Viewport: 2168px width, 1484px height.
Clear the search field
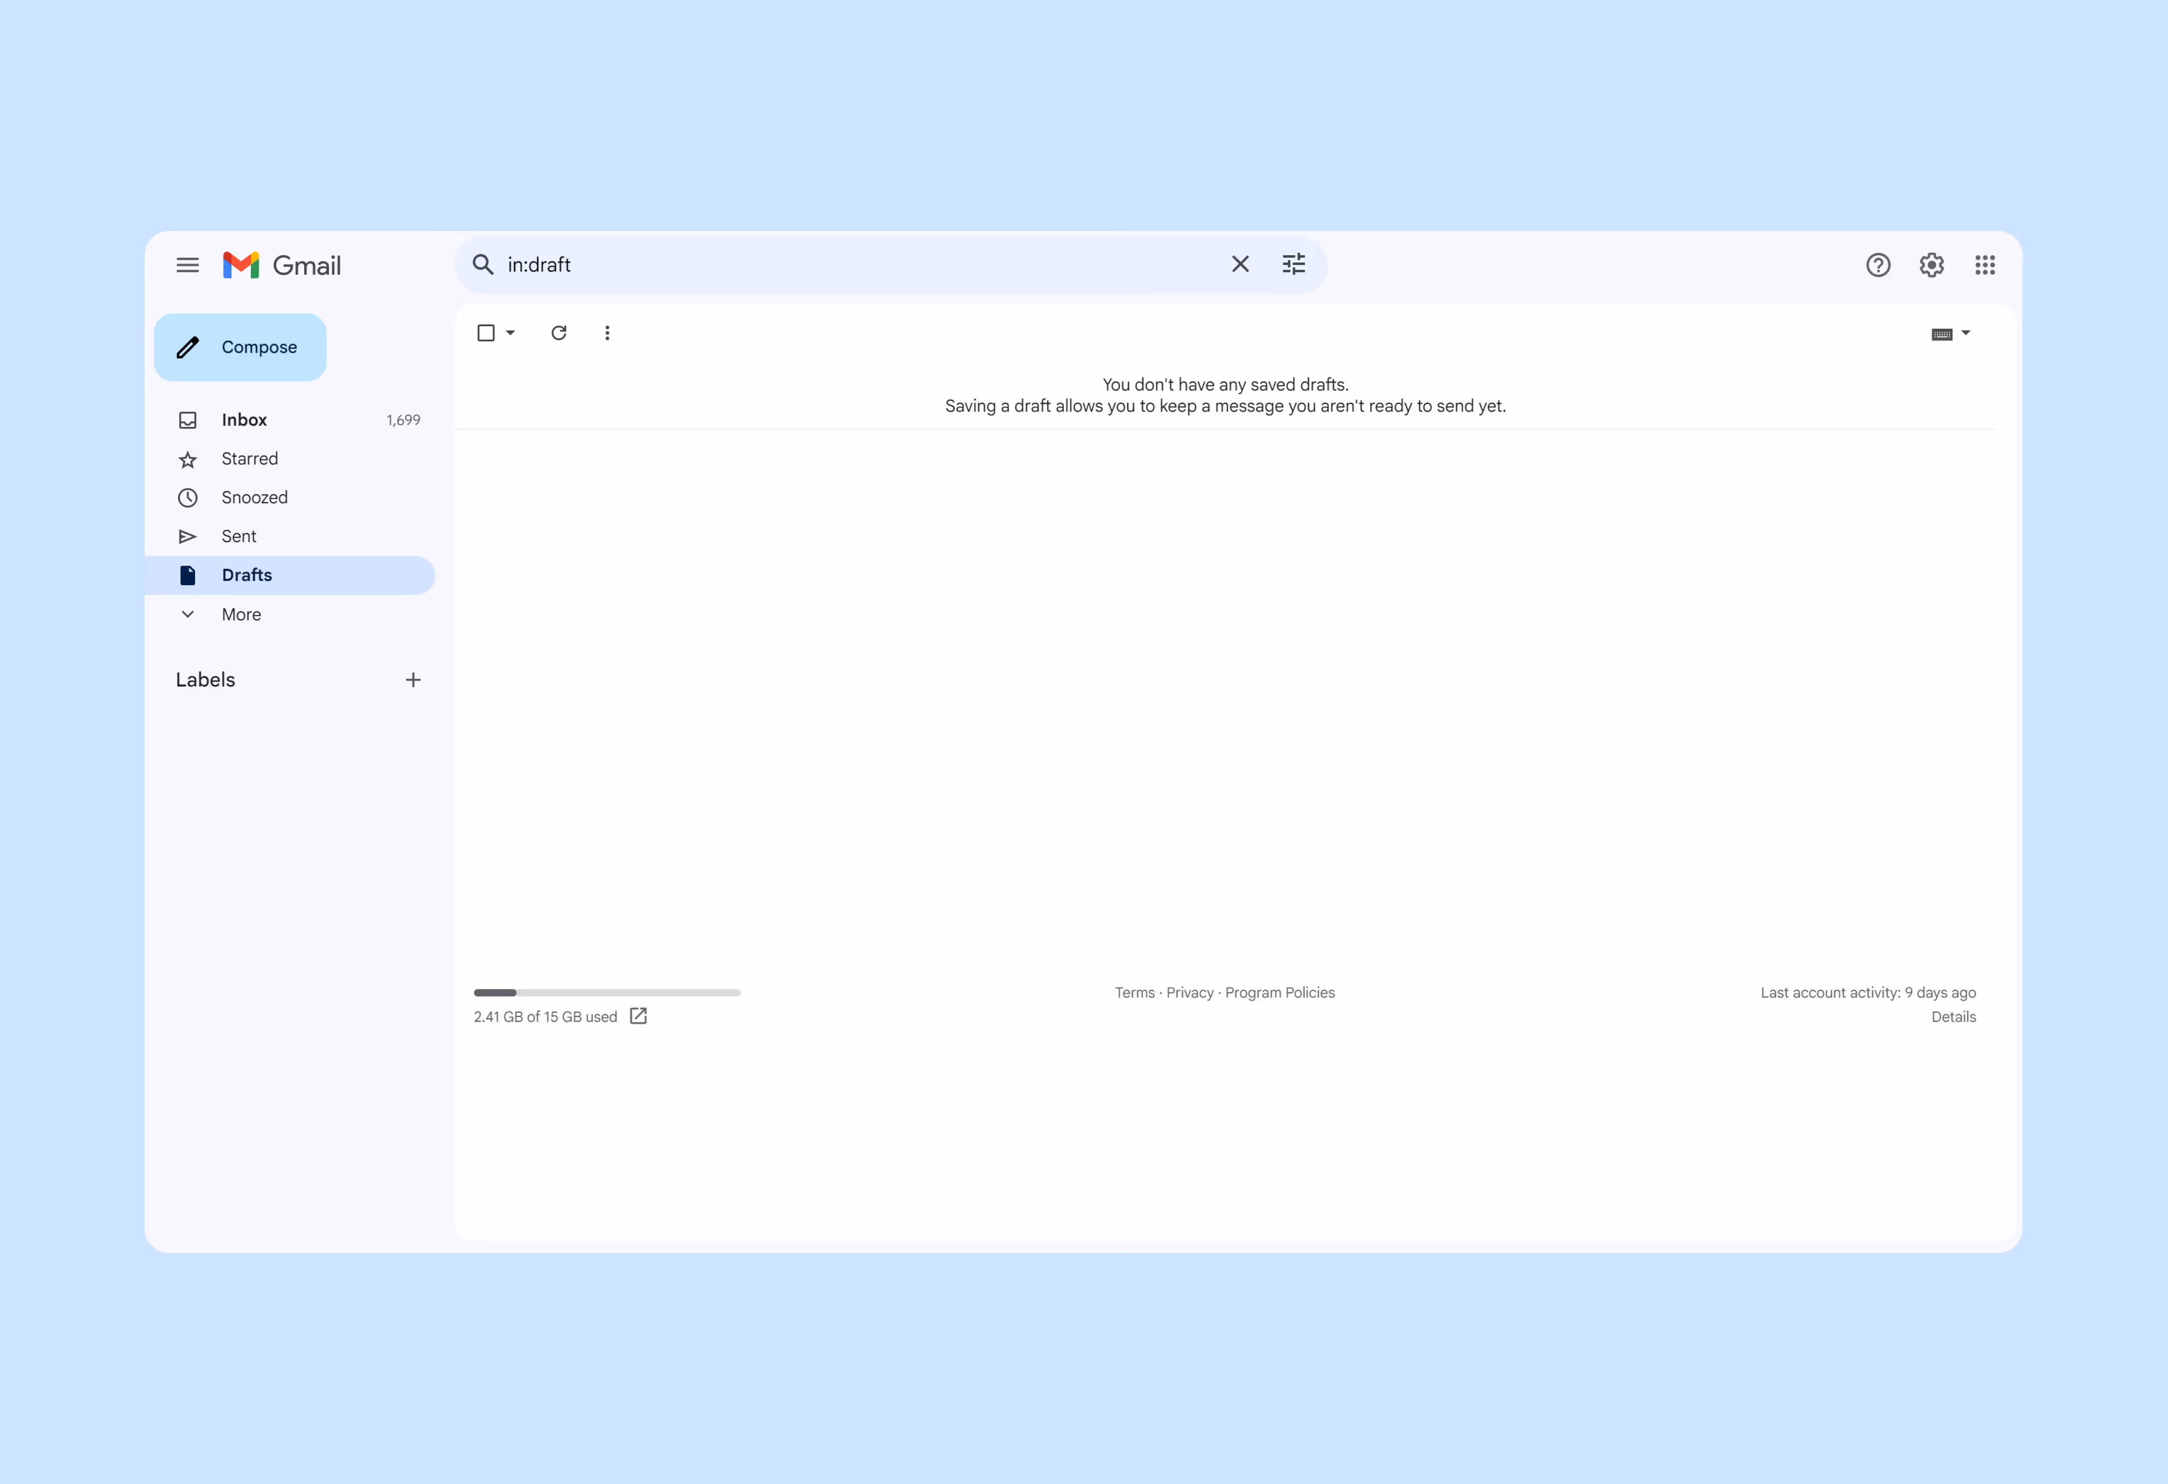click(x=1240, y=264)
